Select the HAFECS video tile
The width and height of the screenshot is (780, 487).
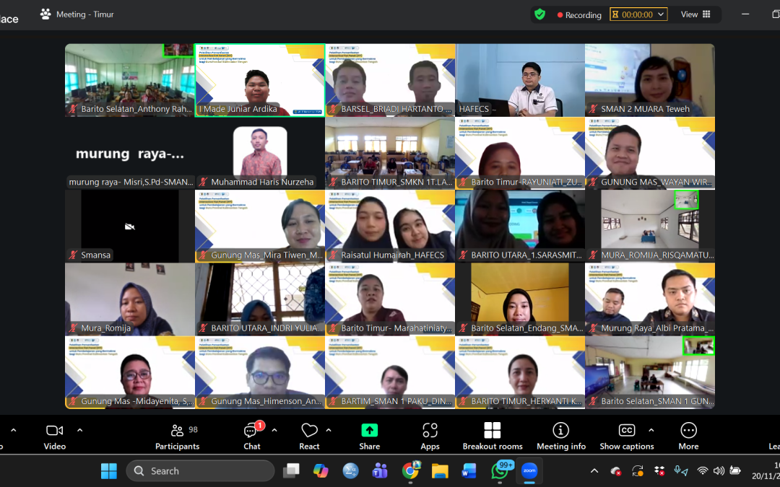(x=520, y=81)
